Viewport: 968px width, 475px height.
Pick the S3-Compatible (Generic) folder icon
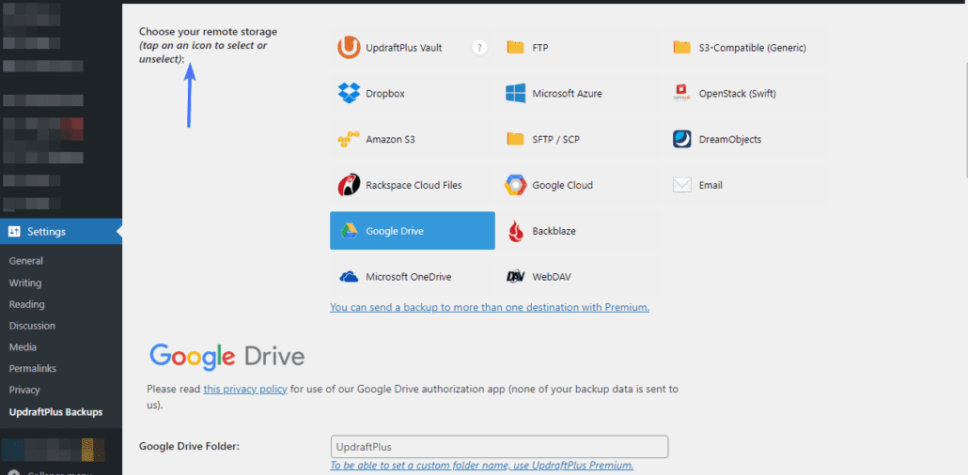click(681, 48)
